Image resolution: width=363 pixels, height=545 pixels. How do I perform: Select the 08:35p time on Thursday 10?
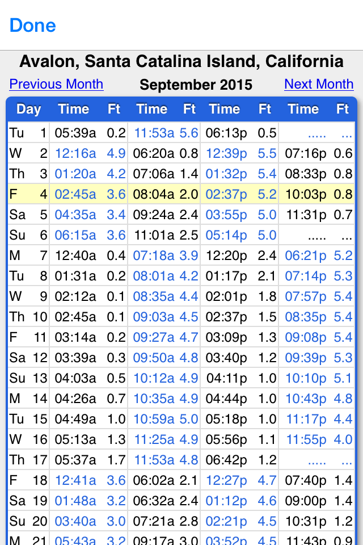tap(306, 317)
